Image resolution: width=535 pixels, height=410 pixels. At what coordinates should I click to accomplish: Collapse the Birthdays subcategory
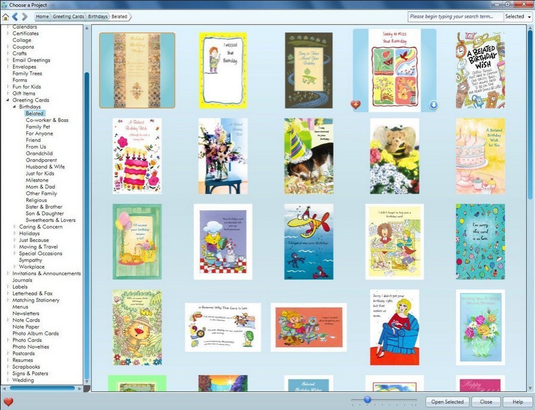click(14, 107)
